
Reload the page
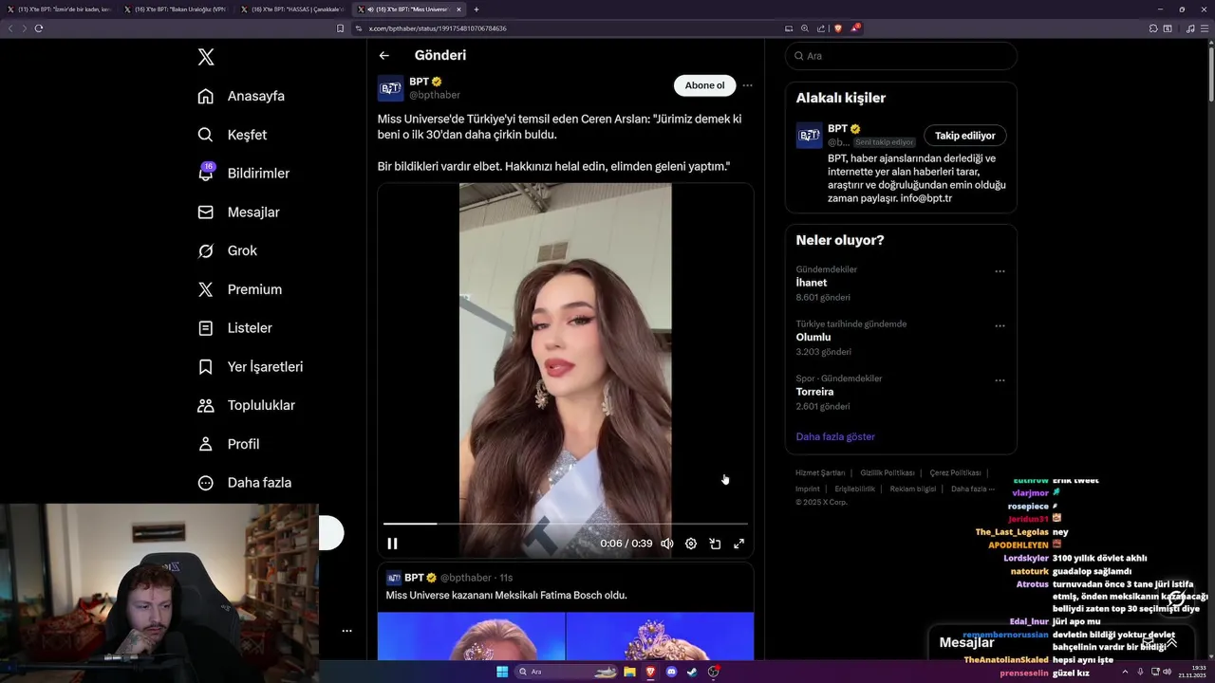pyautogui.click(x=39, y=28)
